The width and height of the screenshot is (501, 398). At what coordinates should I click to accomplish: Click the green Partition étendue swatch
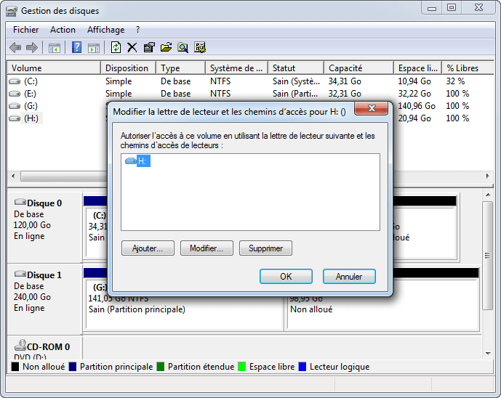coord(161,367)
